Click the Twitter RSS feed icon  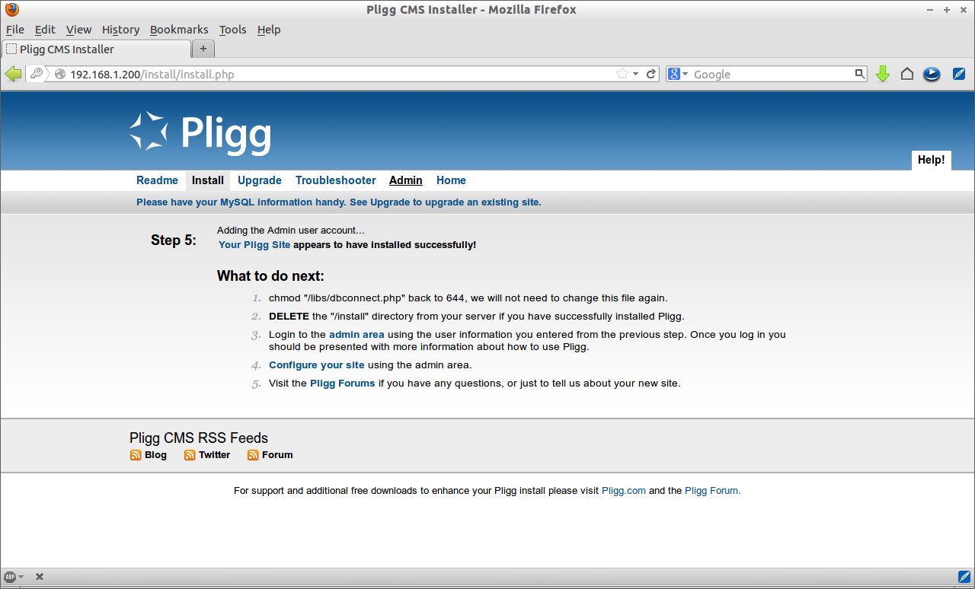190,455
